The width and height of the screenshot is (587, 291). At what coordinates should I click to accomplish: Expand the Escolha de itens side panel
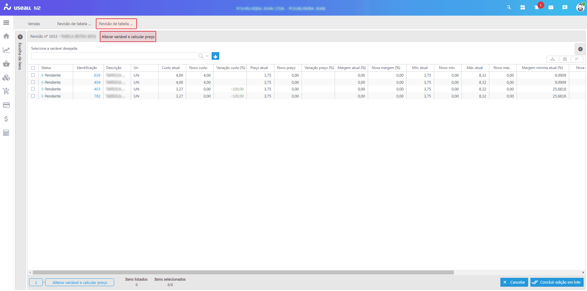click(x=20, y=37)
